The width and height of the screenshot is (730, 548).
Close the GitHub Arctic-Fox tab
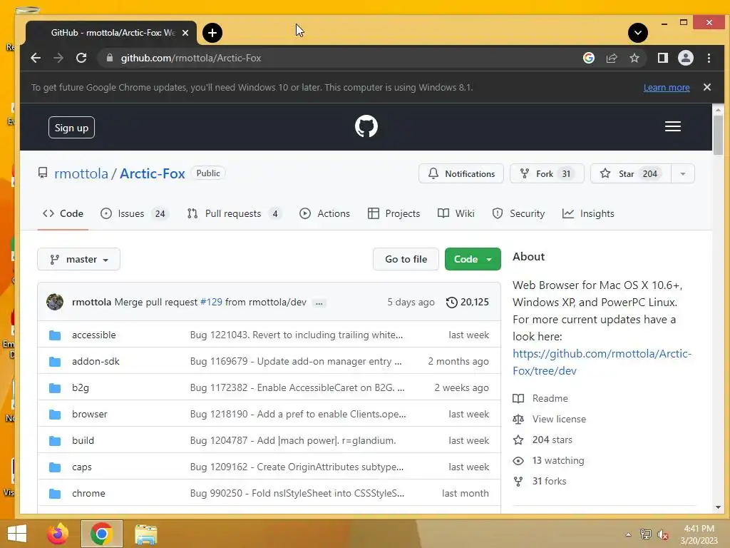pos(185,33)
